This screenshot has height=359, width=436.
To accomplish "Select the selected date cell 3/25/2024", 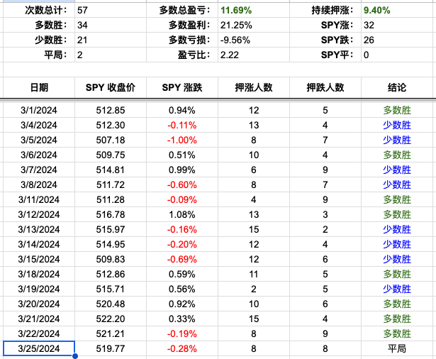I will tap(39, 348).
